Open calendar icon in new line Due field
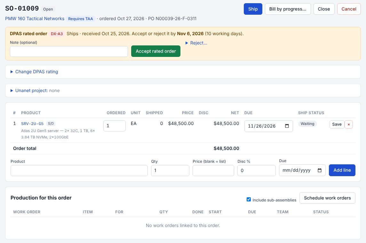The height and width of the screenshot is (243, 366). click(320, 170)
